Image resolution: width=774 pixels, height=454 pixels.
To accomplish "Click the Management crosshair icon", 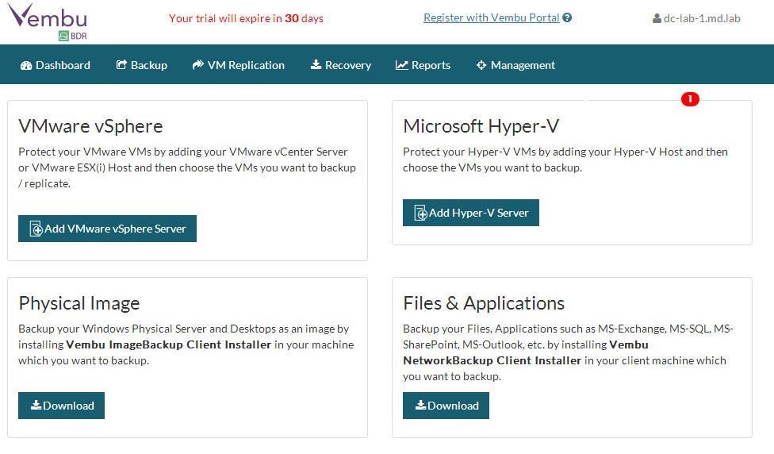I will (x=481, y=65).
